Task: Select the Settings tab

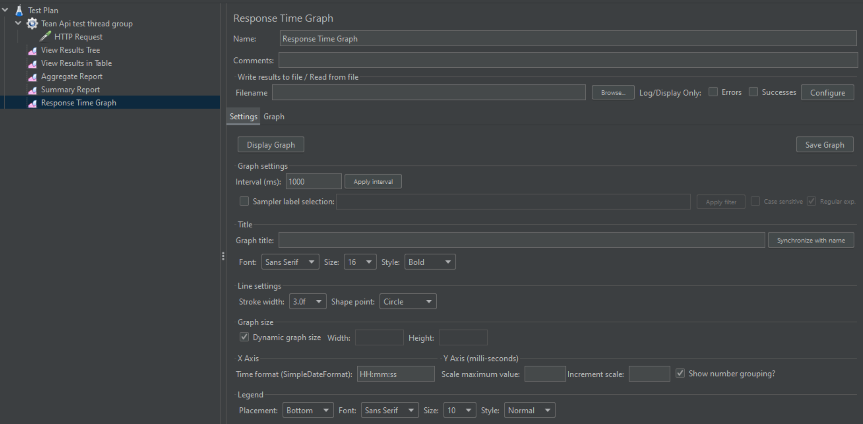Action: tap(243, 117)
